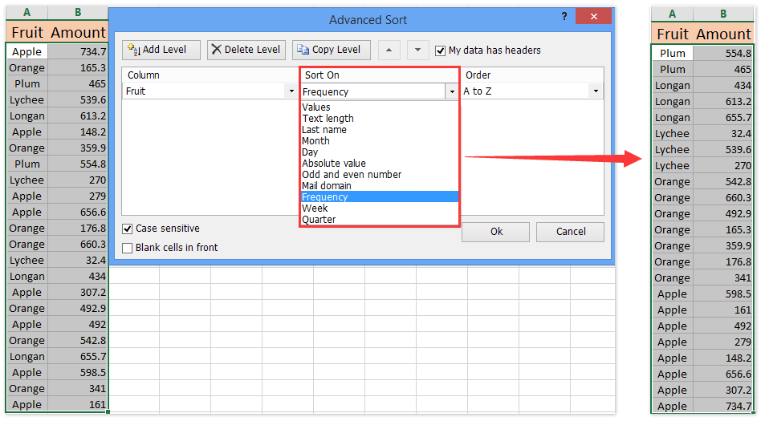Choose Mail domain in the list
Image resolution: width=761 pixels, height=421 pixels.
(x=326, y=186)
